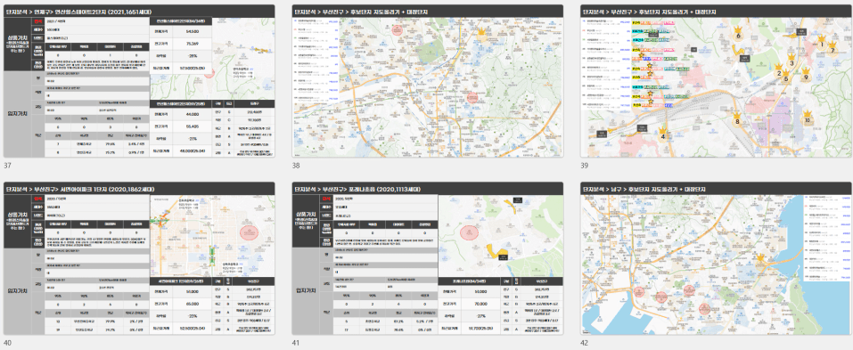Open the slide 38 thumbnail
Image resolution: width=853 pixels, height=350 pixels.
tap(427, 82)
